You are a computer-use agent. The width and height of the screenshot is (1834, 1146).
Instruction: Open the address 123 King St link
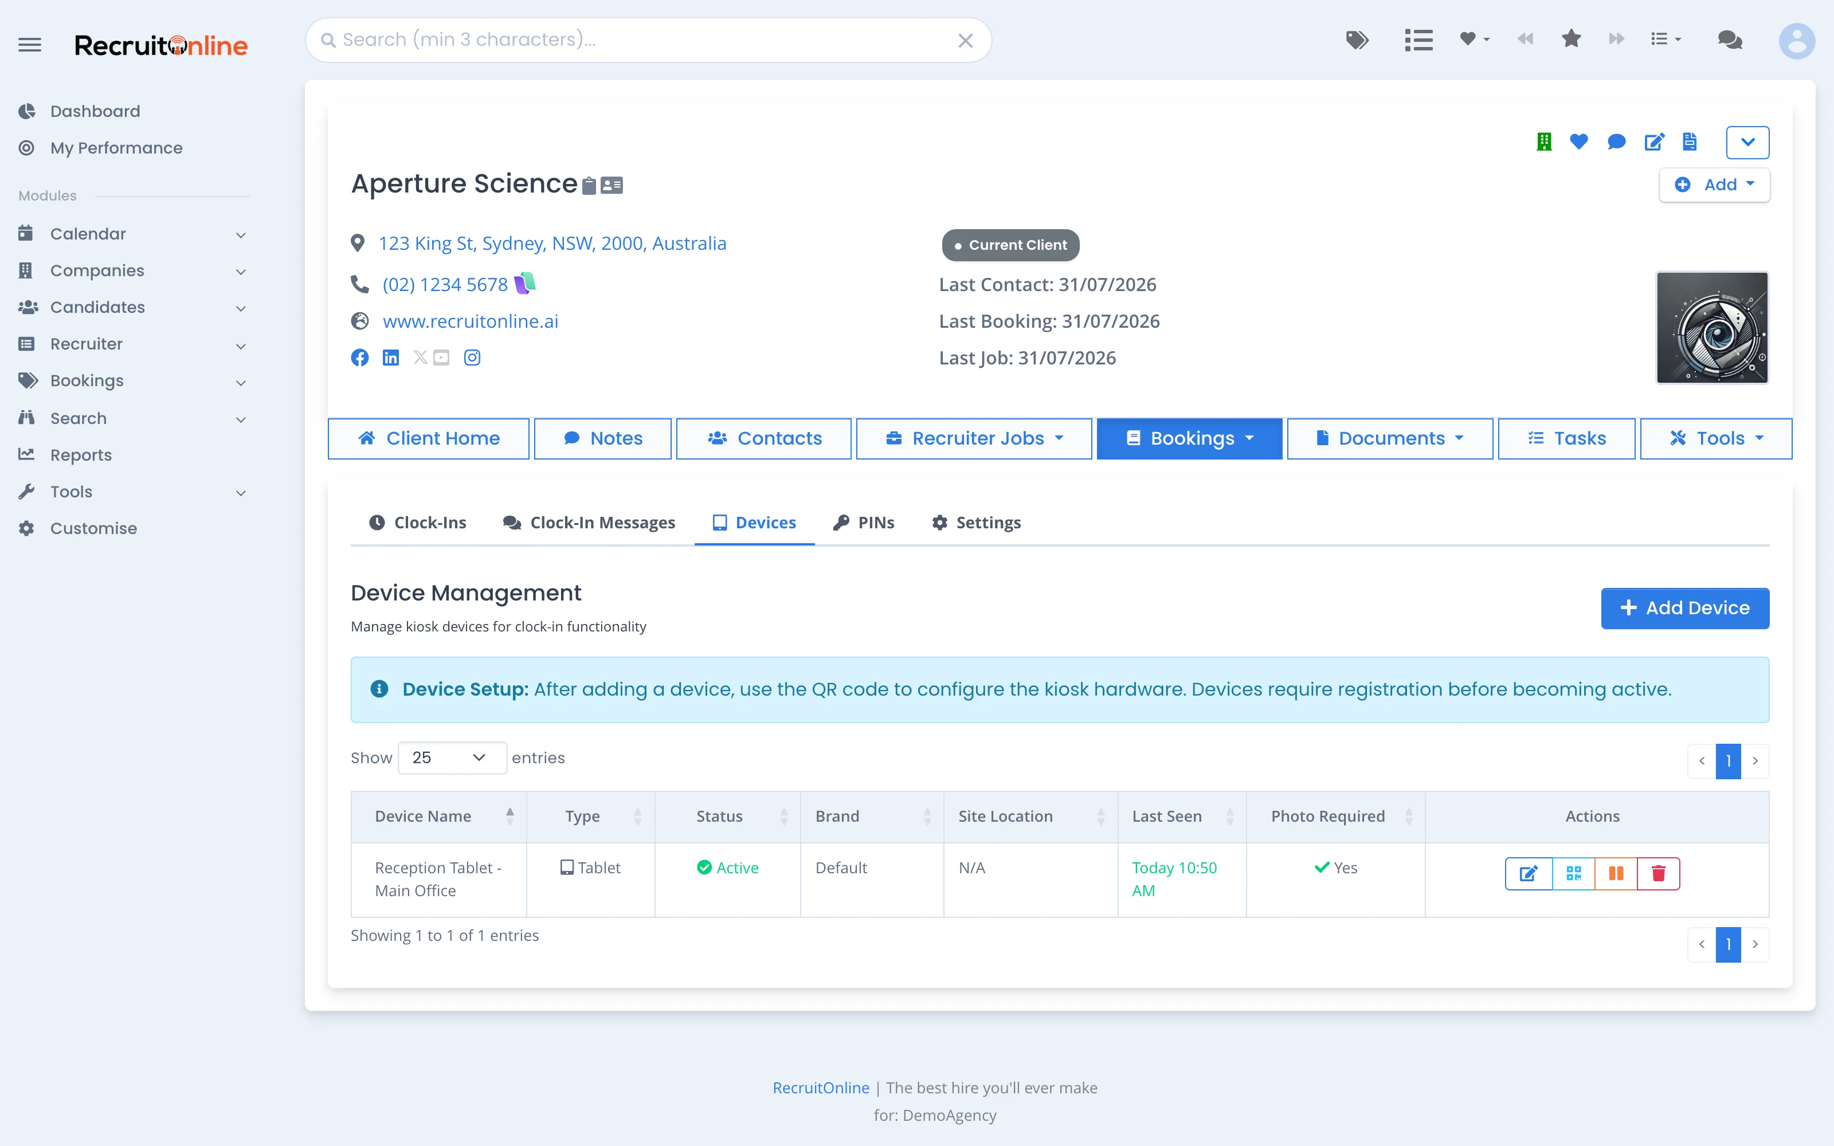[552, 244]
